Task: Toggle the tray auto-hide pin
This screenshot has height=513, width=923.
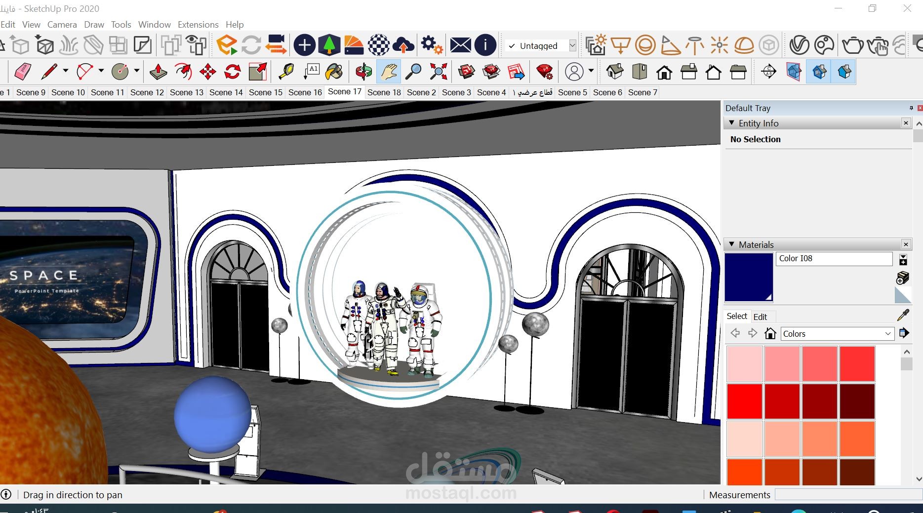Action: click(911, 108)
